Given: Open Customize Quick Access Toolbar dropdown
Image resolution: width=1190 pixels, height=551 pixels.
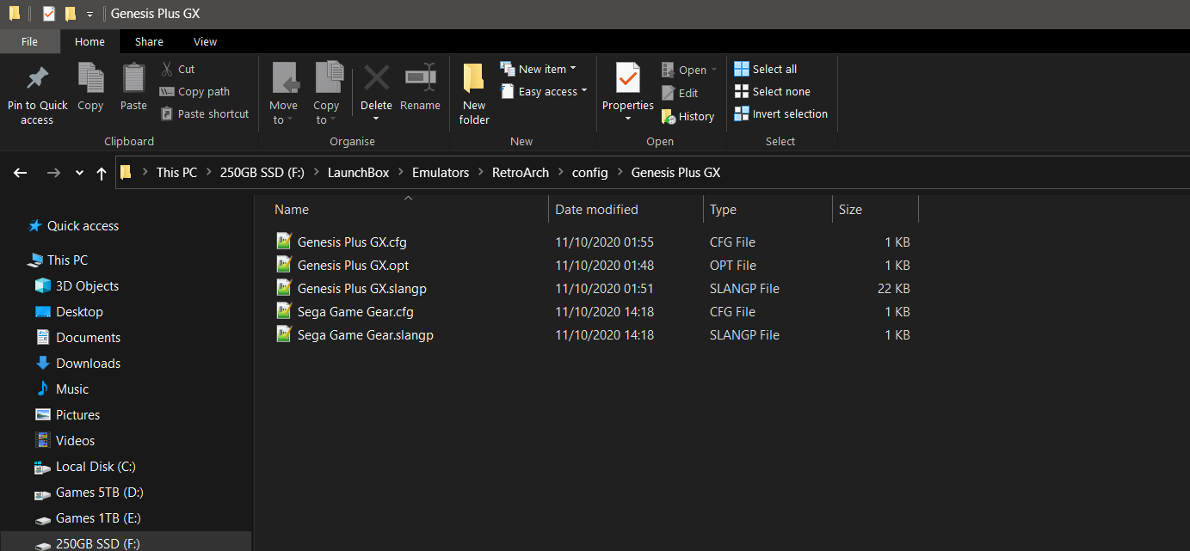Looking at the screenshot, I should tap(89, 15).
